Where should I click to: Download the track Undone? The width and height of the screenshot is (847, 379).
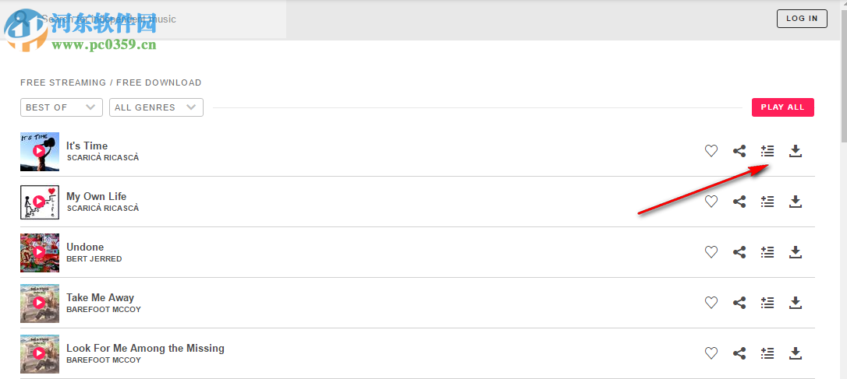pyautogui.click(x=796, y=252)
